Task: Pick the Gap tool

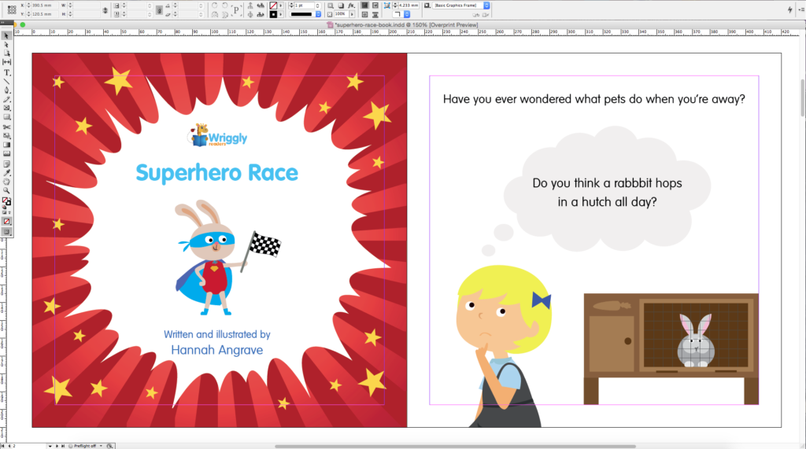Action: (6, 62)
